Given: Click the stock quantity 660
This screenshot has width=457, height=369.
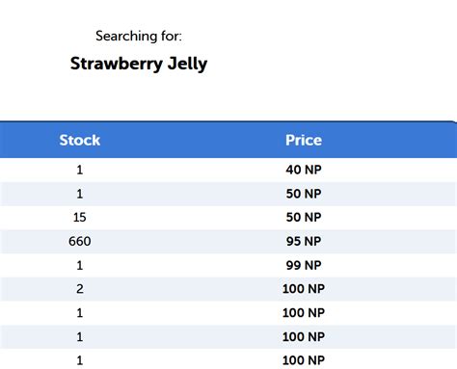Looking at the screenshot, I should 80,241.
